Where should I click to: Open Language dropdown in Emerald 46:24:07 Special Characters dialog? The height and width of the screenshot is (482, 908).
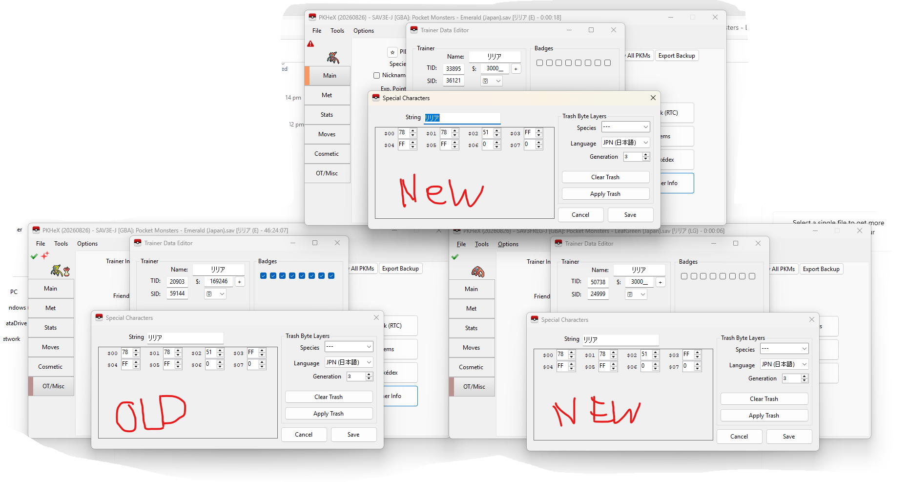(349, 362)
